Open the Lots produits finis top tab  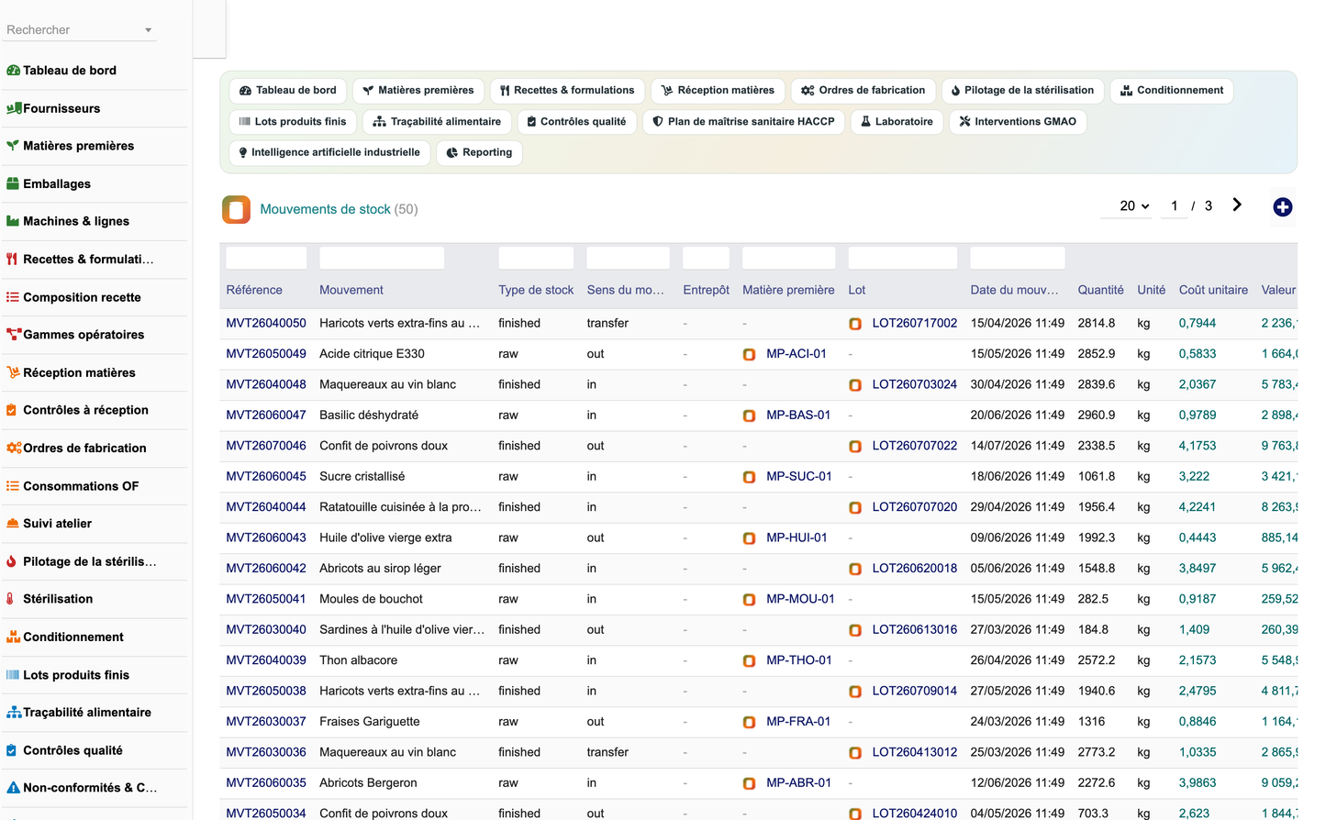click(293, 122)
